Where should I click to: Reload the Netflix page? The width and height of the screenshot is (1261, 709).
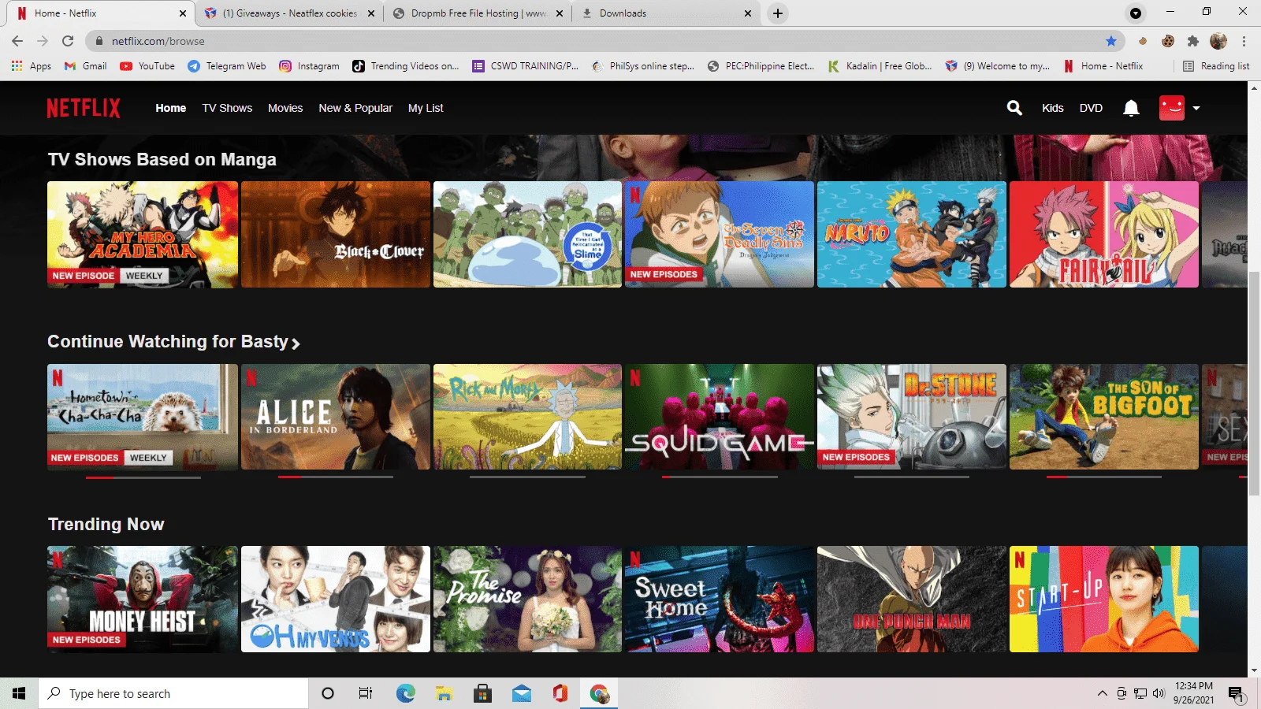coord(68,41)
